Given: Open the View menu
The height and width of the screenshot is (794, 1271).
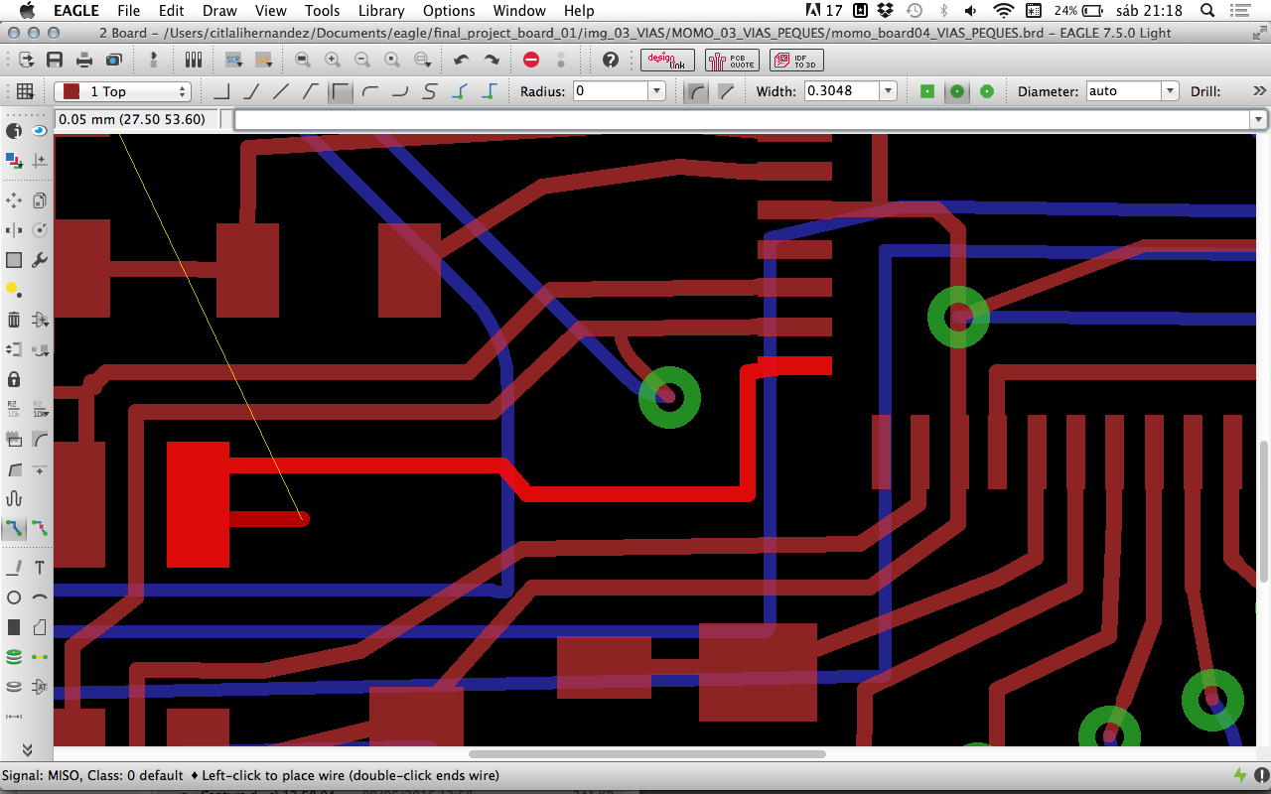Looking at the screenshot, I should (271, 11).
